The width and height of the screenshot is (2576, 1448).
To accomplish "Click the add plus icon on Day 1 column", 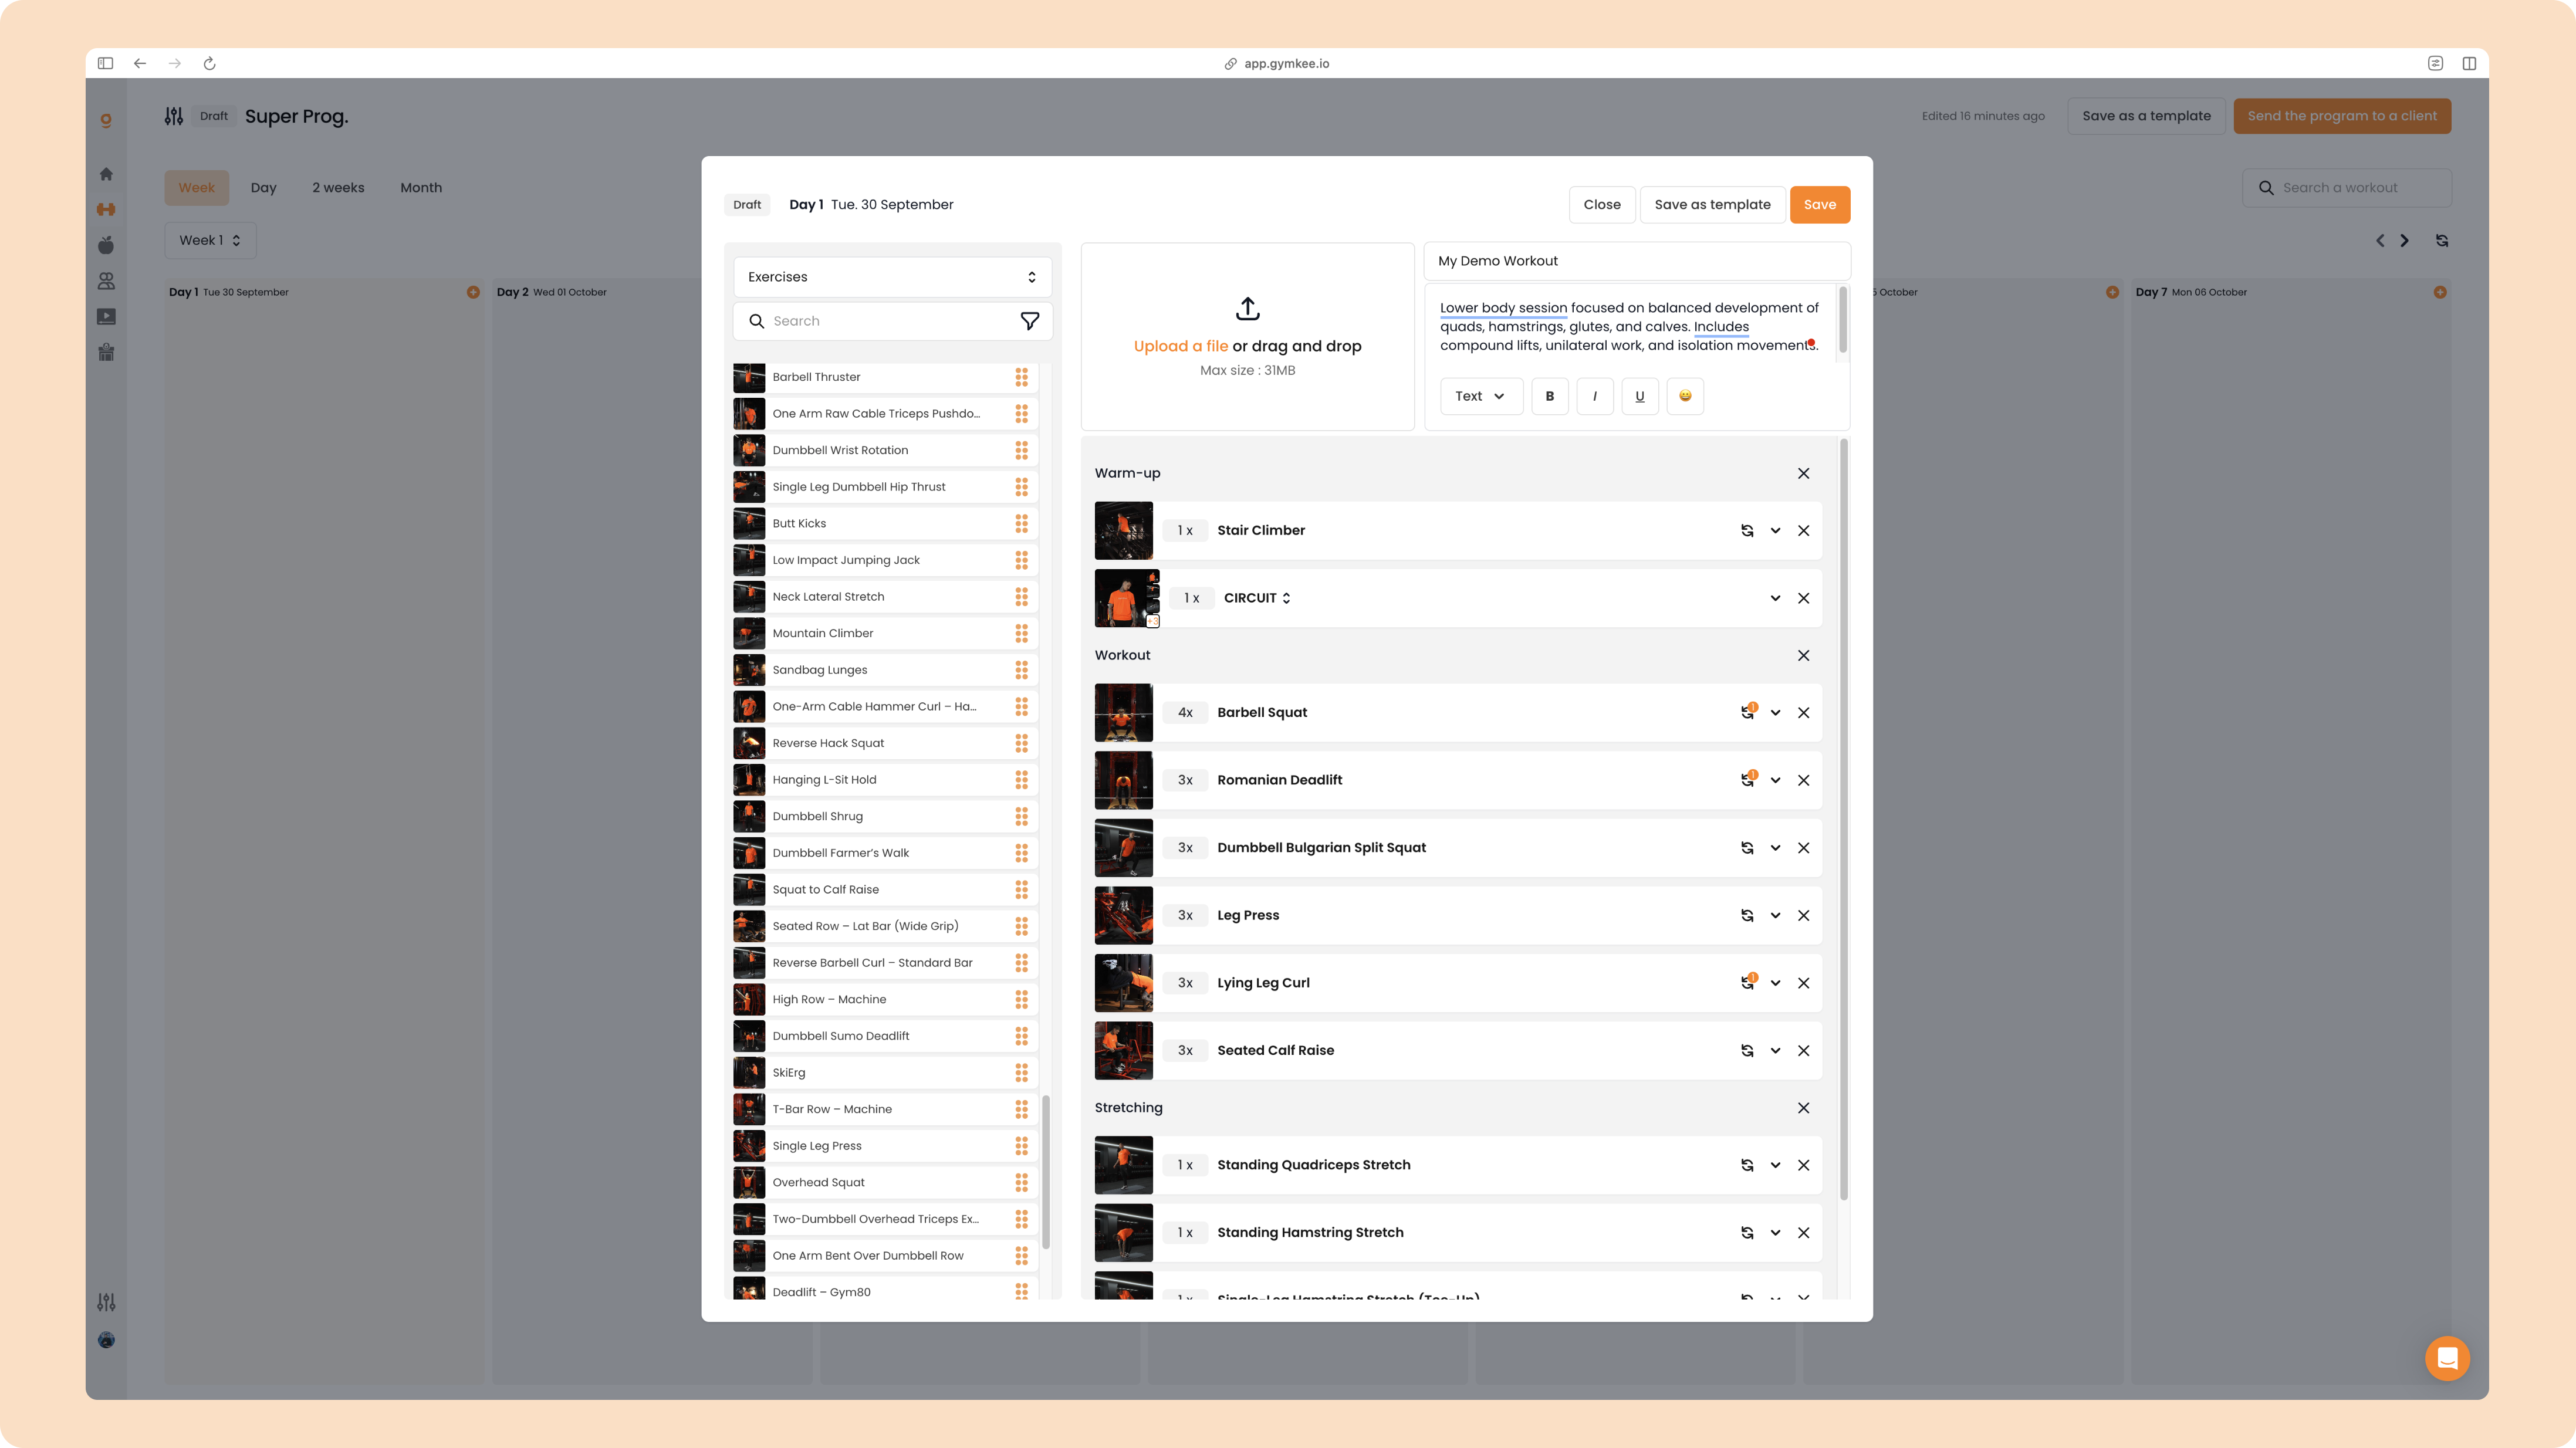I will (x=473, y=292).
